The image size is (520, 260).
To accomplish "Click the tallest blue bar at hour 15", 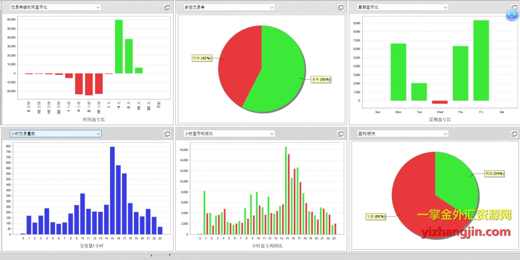I will (112, 190).
